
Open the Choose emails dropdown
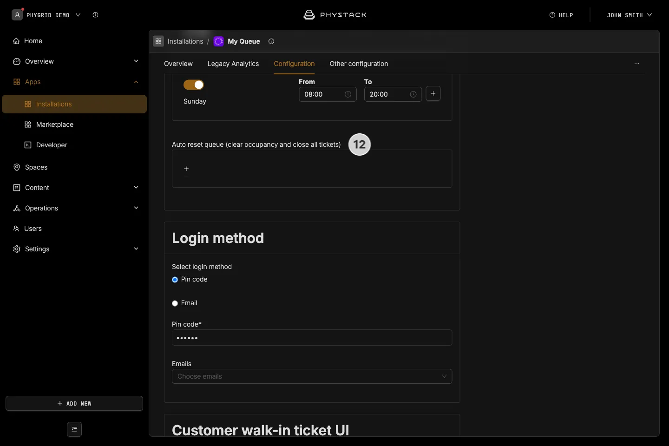[312, 376]
